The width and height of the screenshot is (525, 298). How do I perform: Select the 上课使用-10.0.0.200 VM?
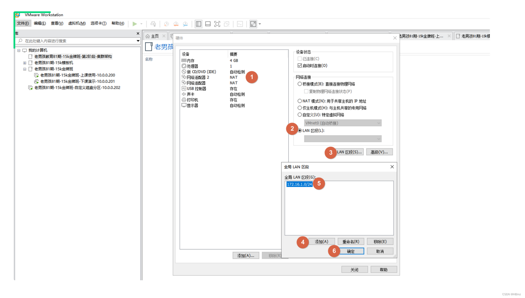point(77,75)
